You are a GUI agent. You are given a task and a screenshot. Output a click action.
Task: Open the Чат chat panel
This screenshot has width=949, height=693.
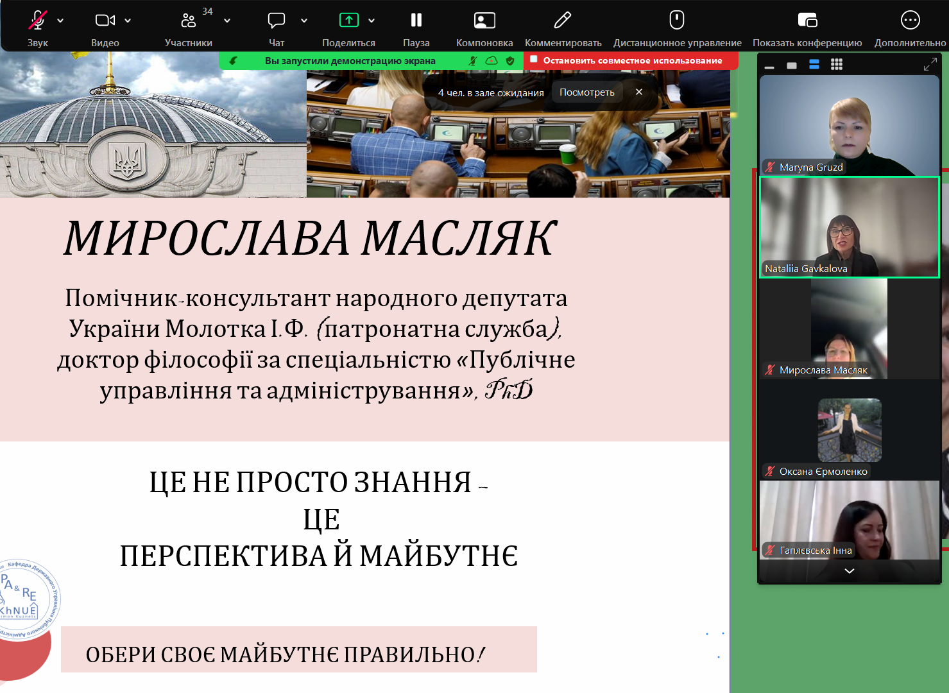tap(276, 21)
